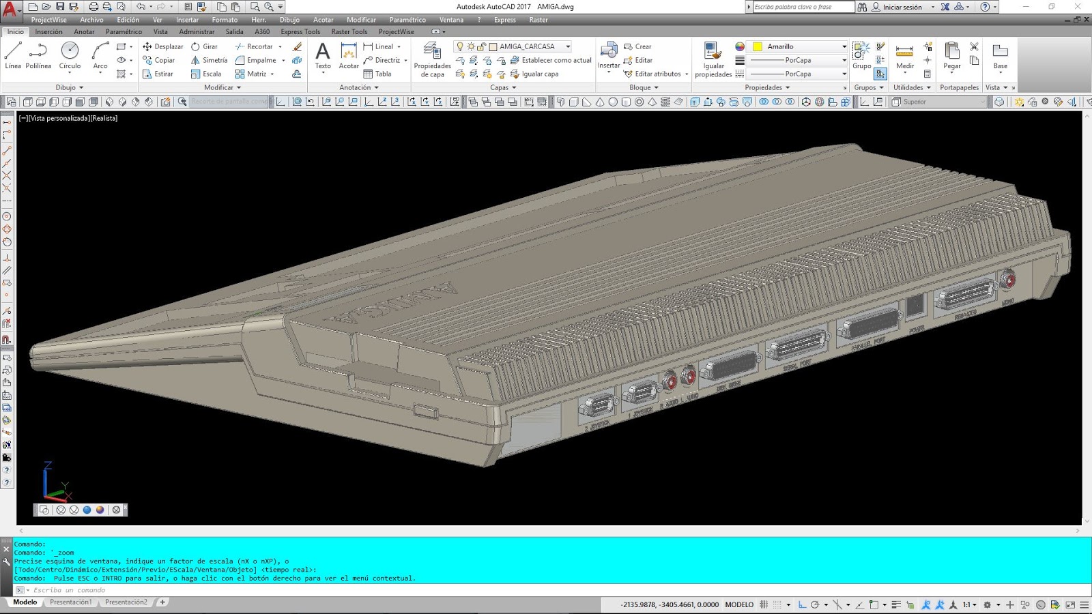
Task: Switch to the Presentación1 layout tab
Action: click(70, 602)
